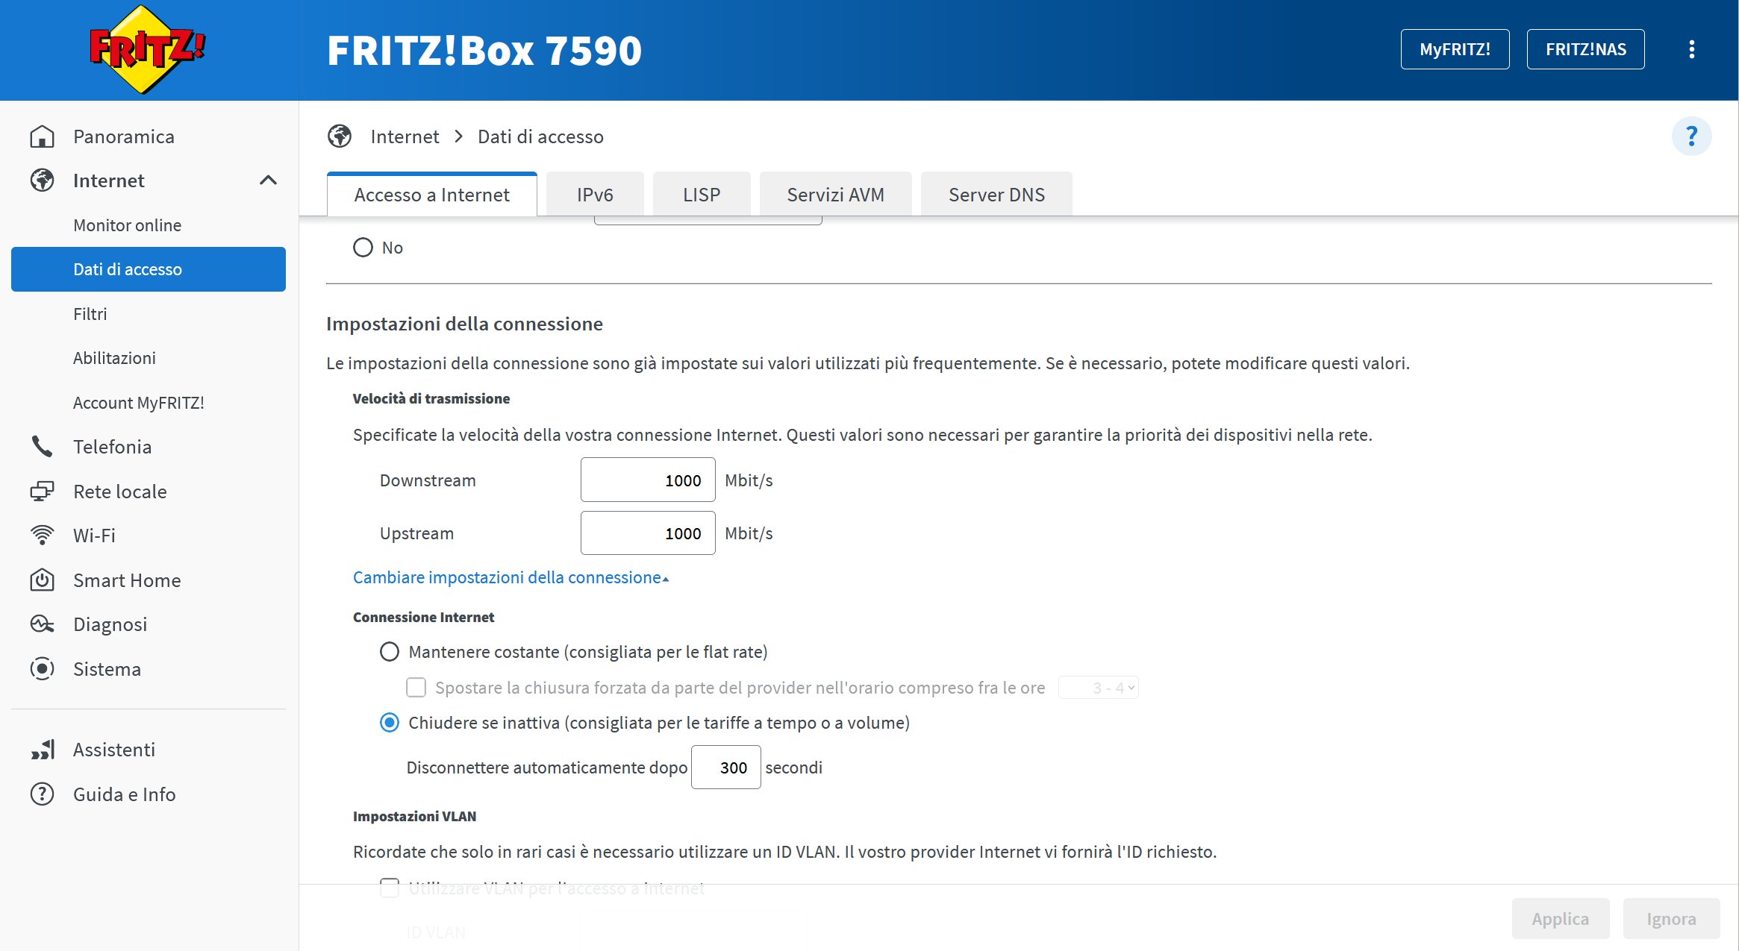This screenshot has height=951, width=1739.
Task: Click the Internet breadcrumb link
Action: click(405, 136)
